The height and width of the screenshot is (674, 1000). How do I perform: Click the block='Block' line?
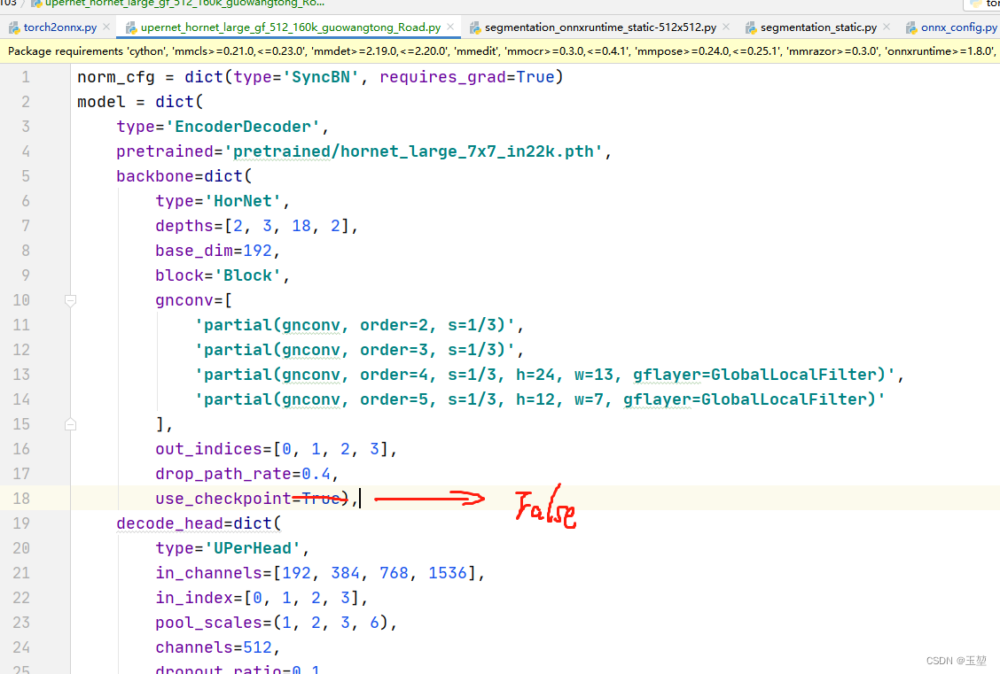pyautogui.click(x=222, y=275)
